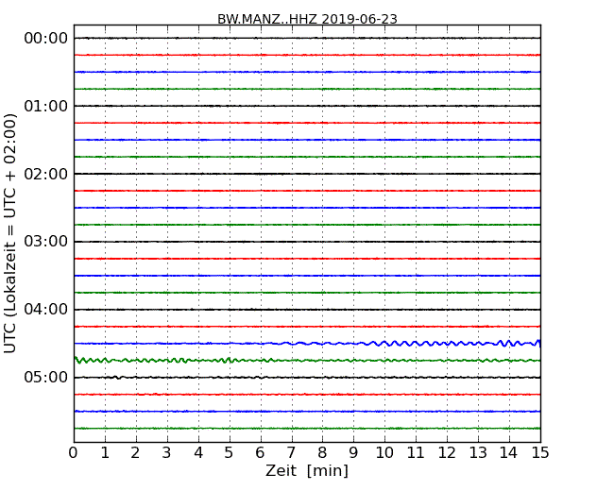Image resolution: width=614 pixels, height=491 pixels.
Task: Click the Zeit [min] x-axis label
Action: (307, 470)
